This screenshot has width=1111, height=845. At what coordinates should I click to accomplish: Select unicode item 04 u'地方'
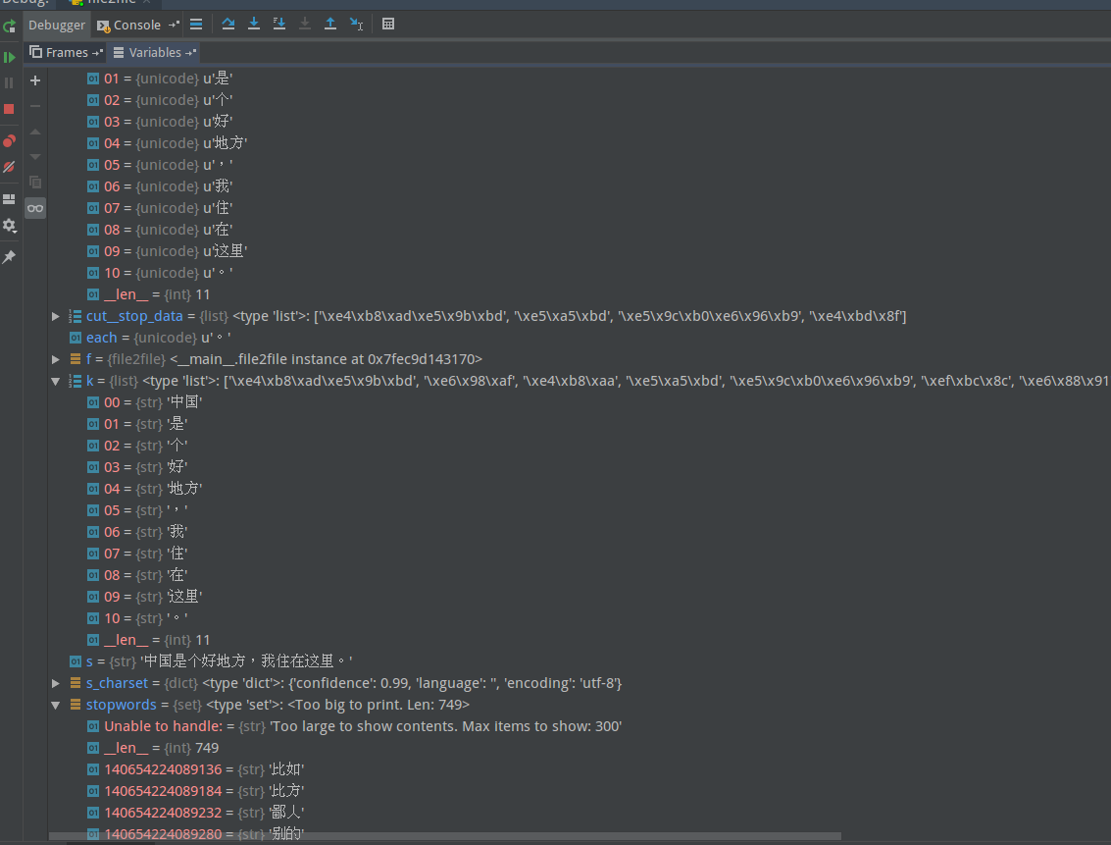click(168, 143)
